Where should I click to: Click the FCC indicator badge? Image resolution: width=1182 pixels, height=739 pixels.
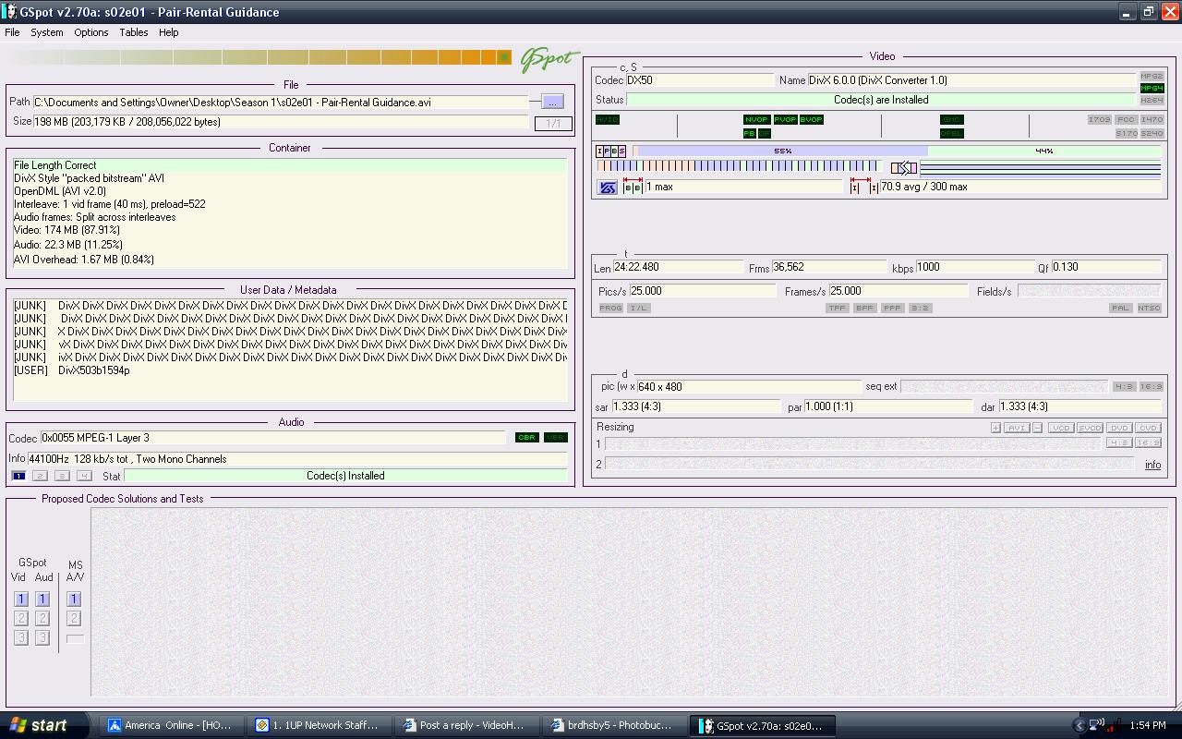coord(1126,120)
